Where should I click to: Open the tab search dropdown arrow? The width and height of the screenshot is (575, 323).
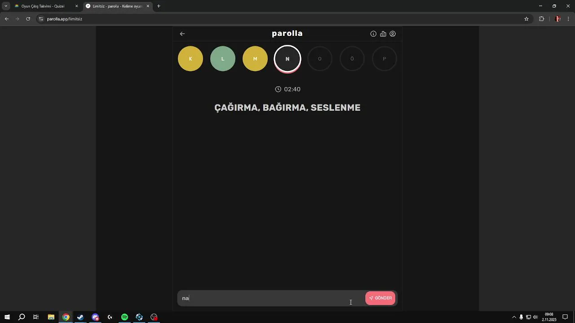click(x=6, y=6)
